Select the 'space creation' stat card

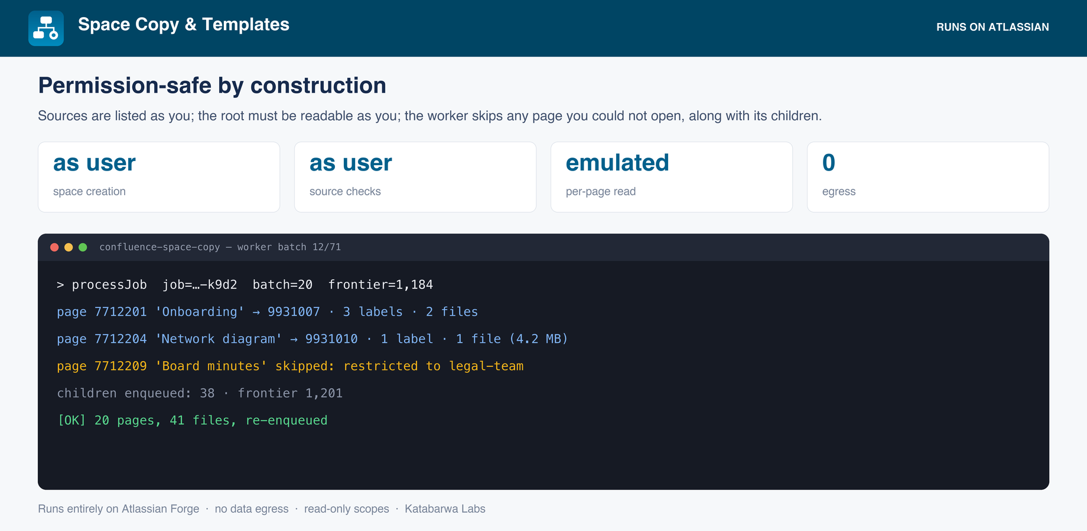click(x=159, y=177)
